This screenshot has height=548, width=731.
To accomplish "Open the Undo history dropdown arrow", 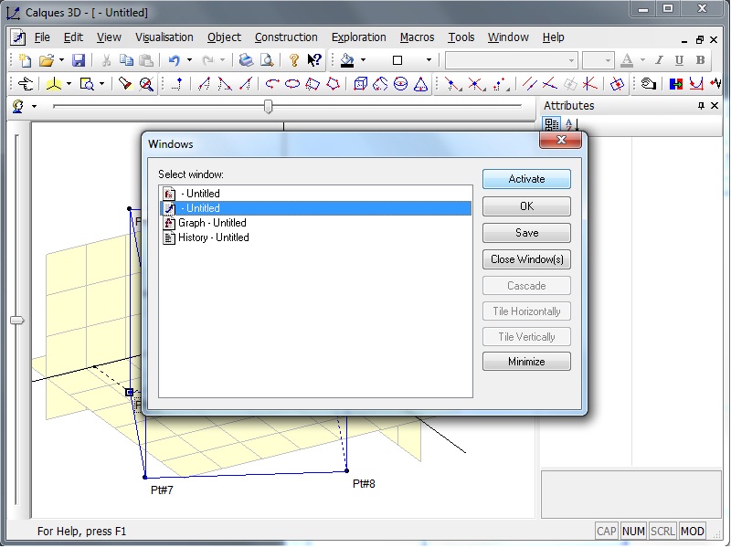I will [189, 60].
